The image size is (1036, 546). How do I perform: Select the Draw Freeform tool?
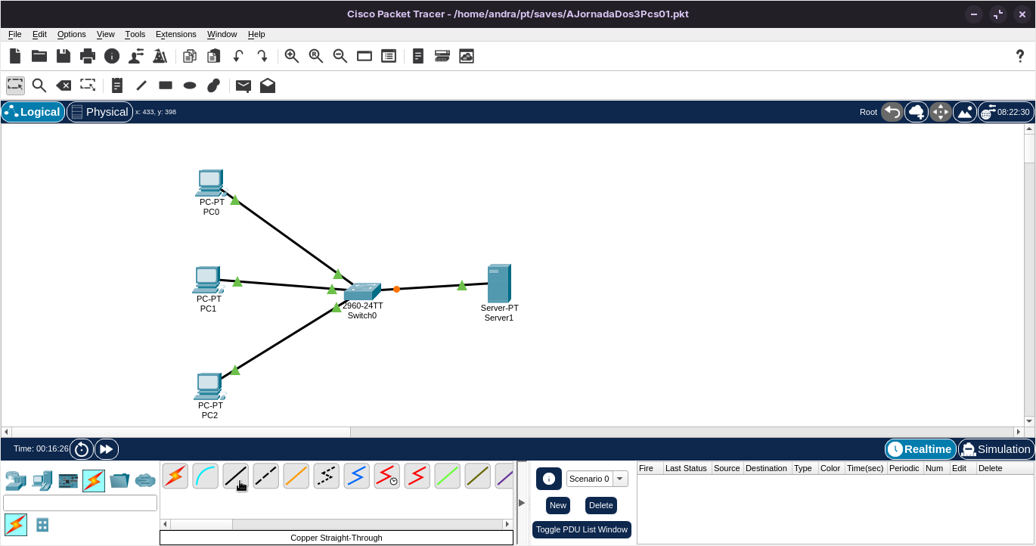point(214,85)
